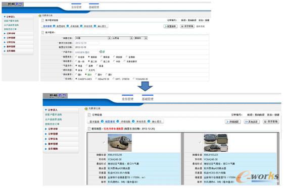The height and width of the screenshot is (188, 284).
Task: Click the four-view bus photo thumbnail
Action: [216, 143]
